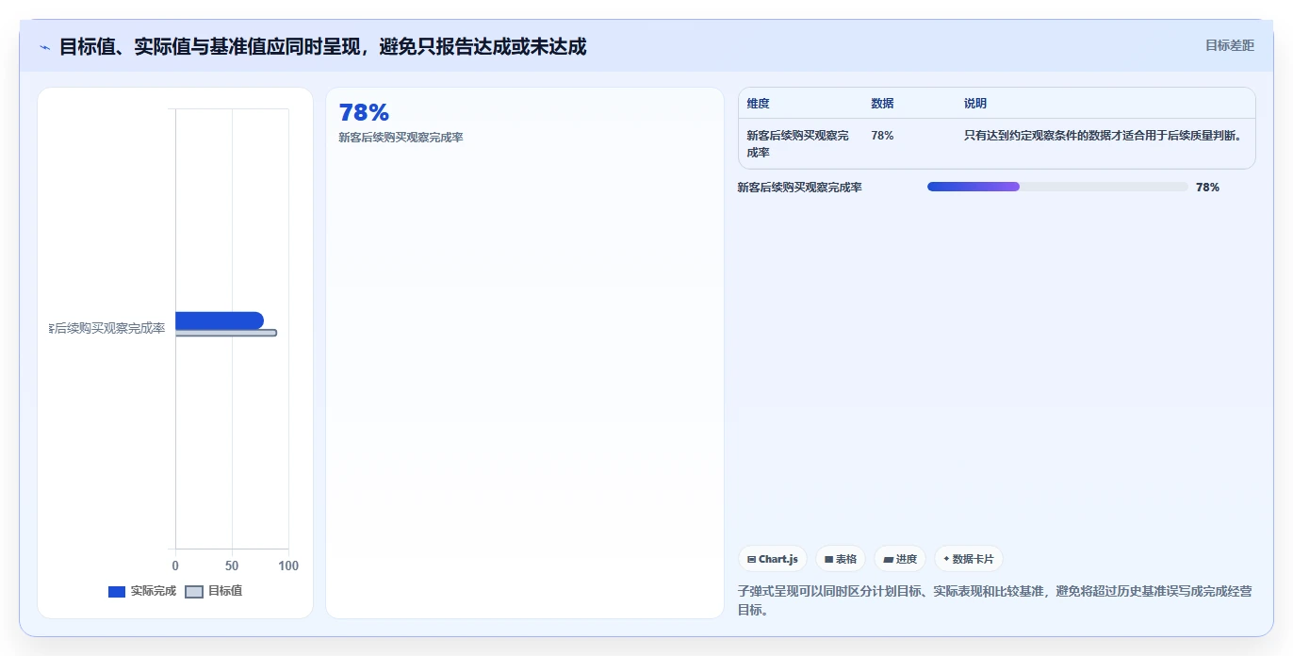Click the table cell 新客后续购买观察完成率

coord(797,144)
